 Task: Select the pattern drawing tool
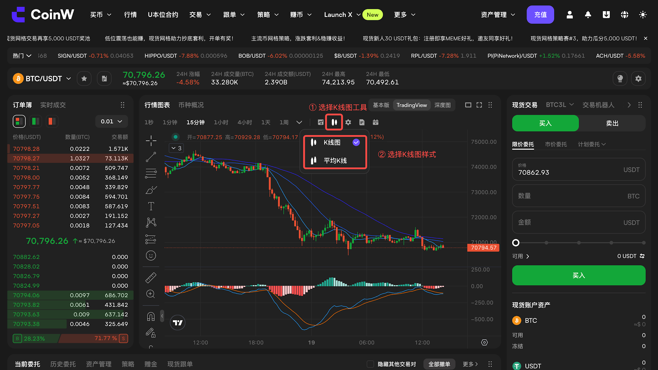(151, 223)
